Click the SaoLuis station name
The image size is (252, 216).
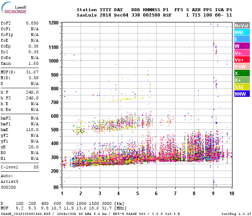pyautogui.click(x=87, y=15)
